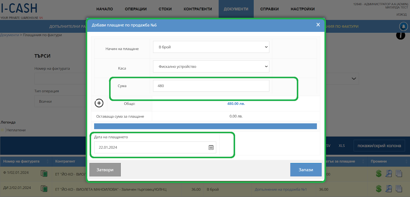Click the black info icon
The image size is (410, 197).
point(401,35)
